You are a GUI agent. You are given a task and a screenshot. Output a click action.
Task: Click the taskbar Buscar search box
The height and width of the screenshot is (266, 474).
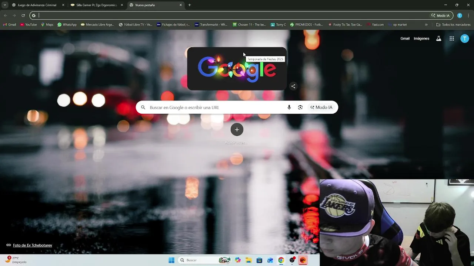pos(205,260)
